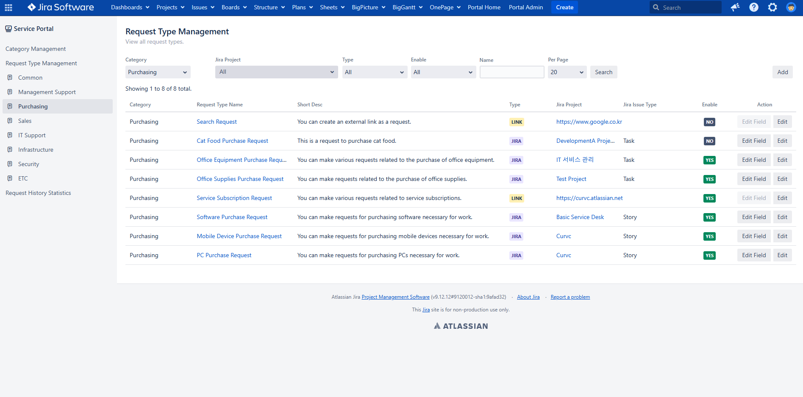Open the Structure menu
Viewport: 803px width, 397px height.
point(269,7)
